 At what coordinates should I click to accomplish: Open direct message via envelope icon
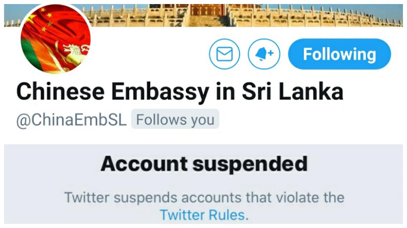pyautogui.click(x=224, y=54)
